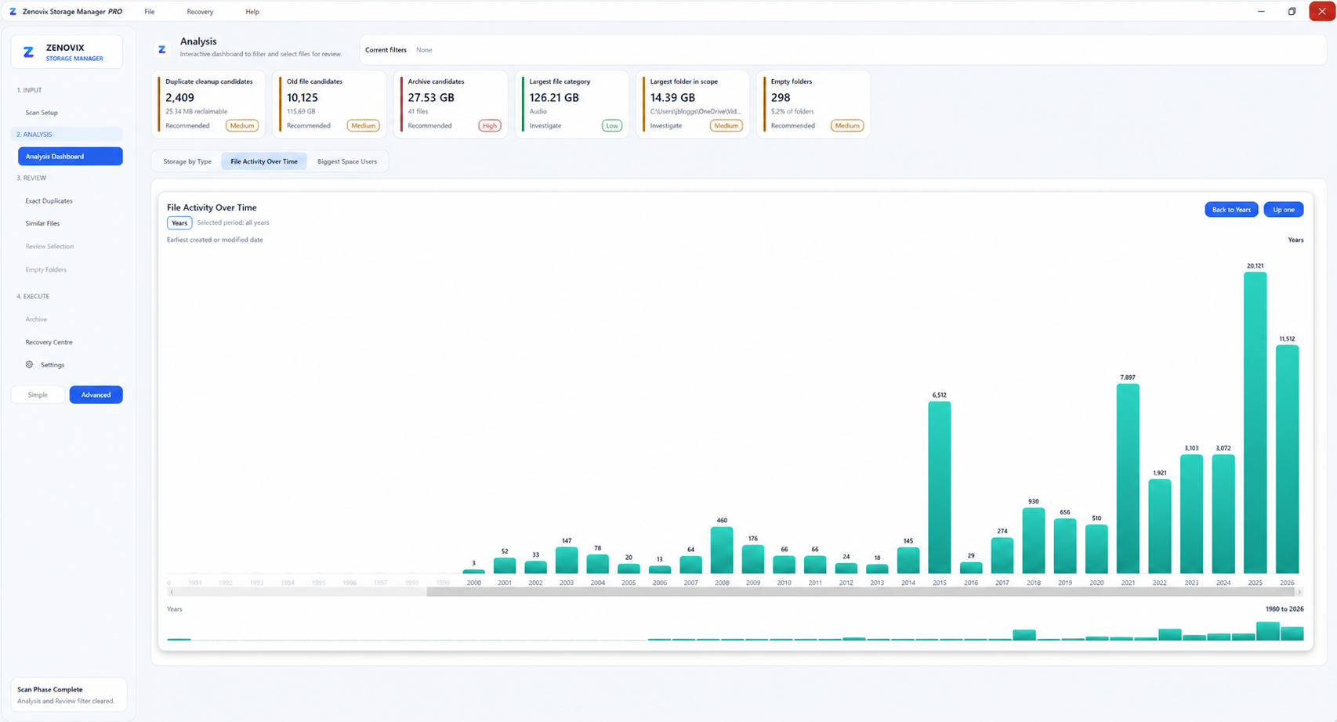Click the chart scrollbar left arrow
Image resolution: width=1337 pixels, height=722 pixels.
coord(172,592)
